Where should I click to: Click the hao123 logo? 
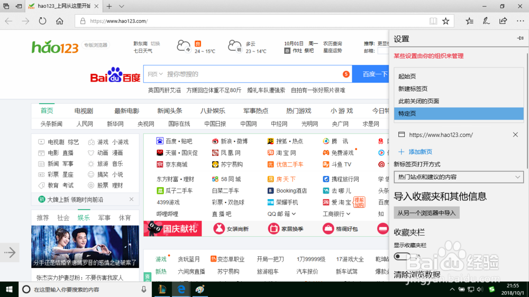tap(55, 47)
